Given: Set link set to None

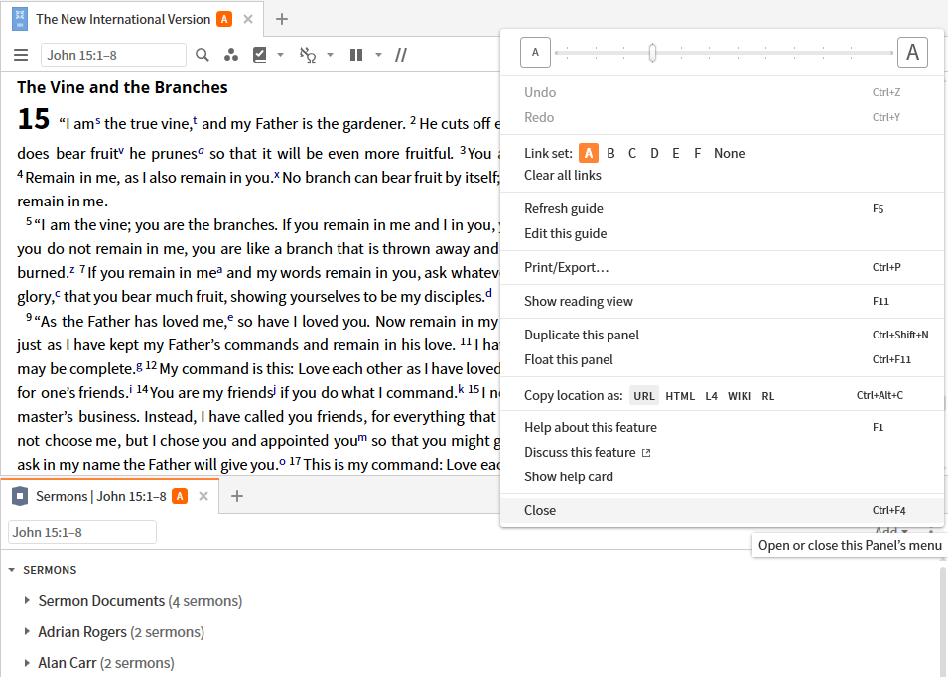Looking at the screenshot, I should 730,153.
